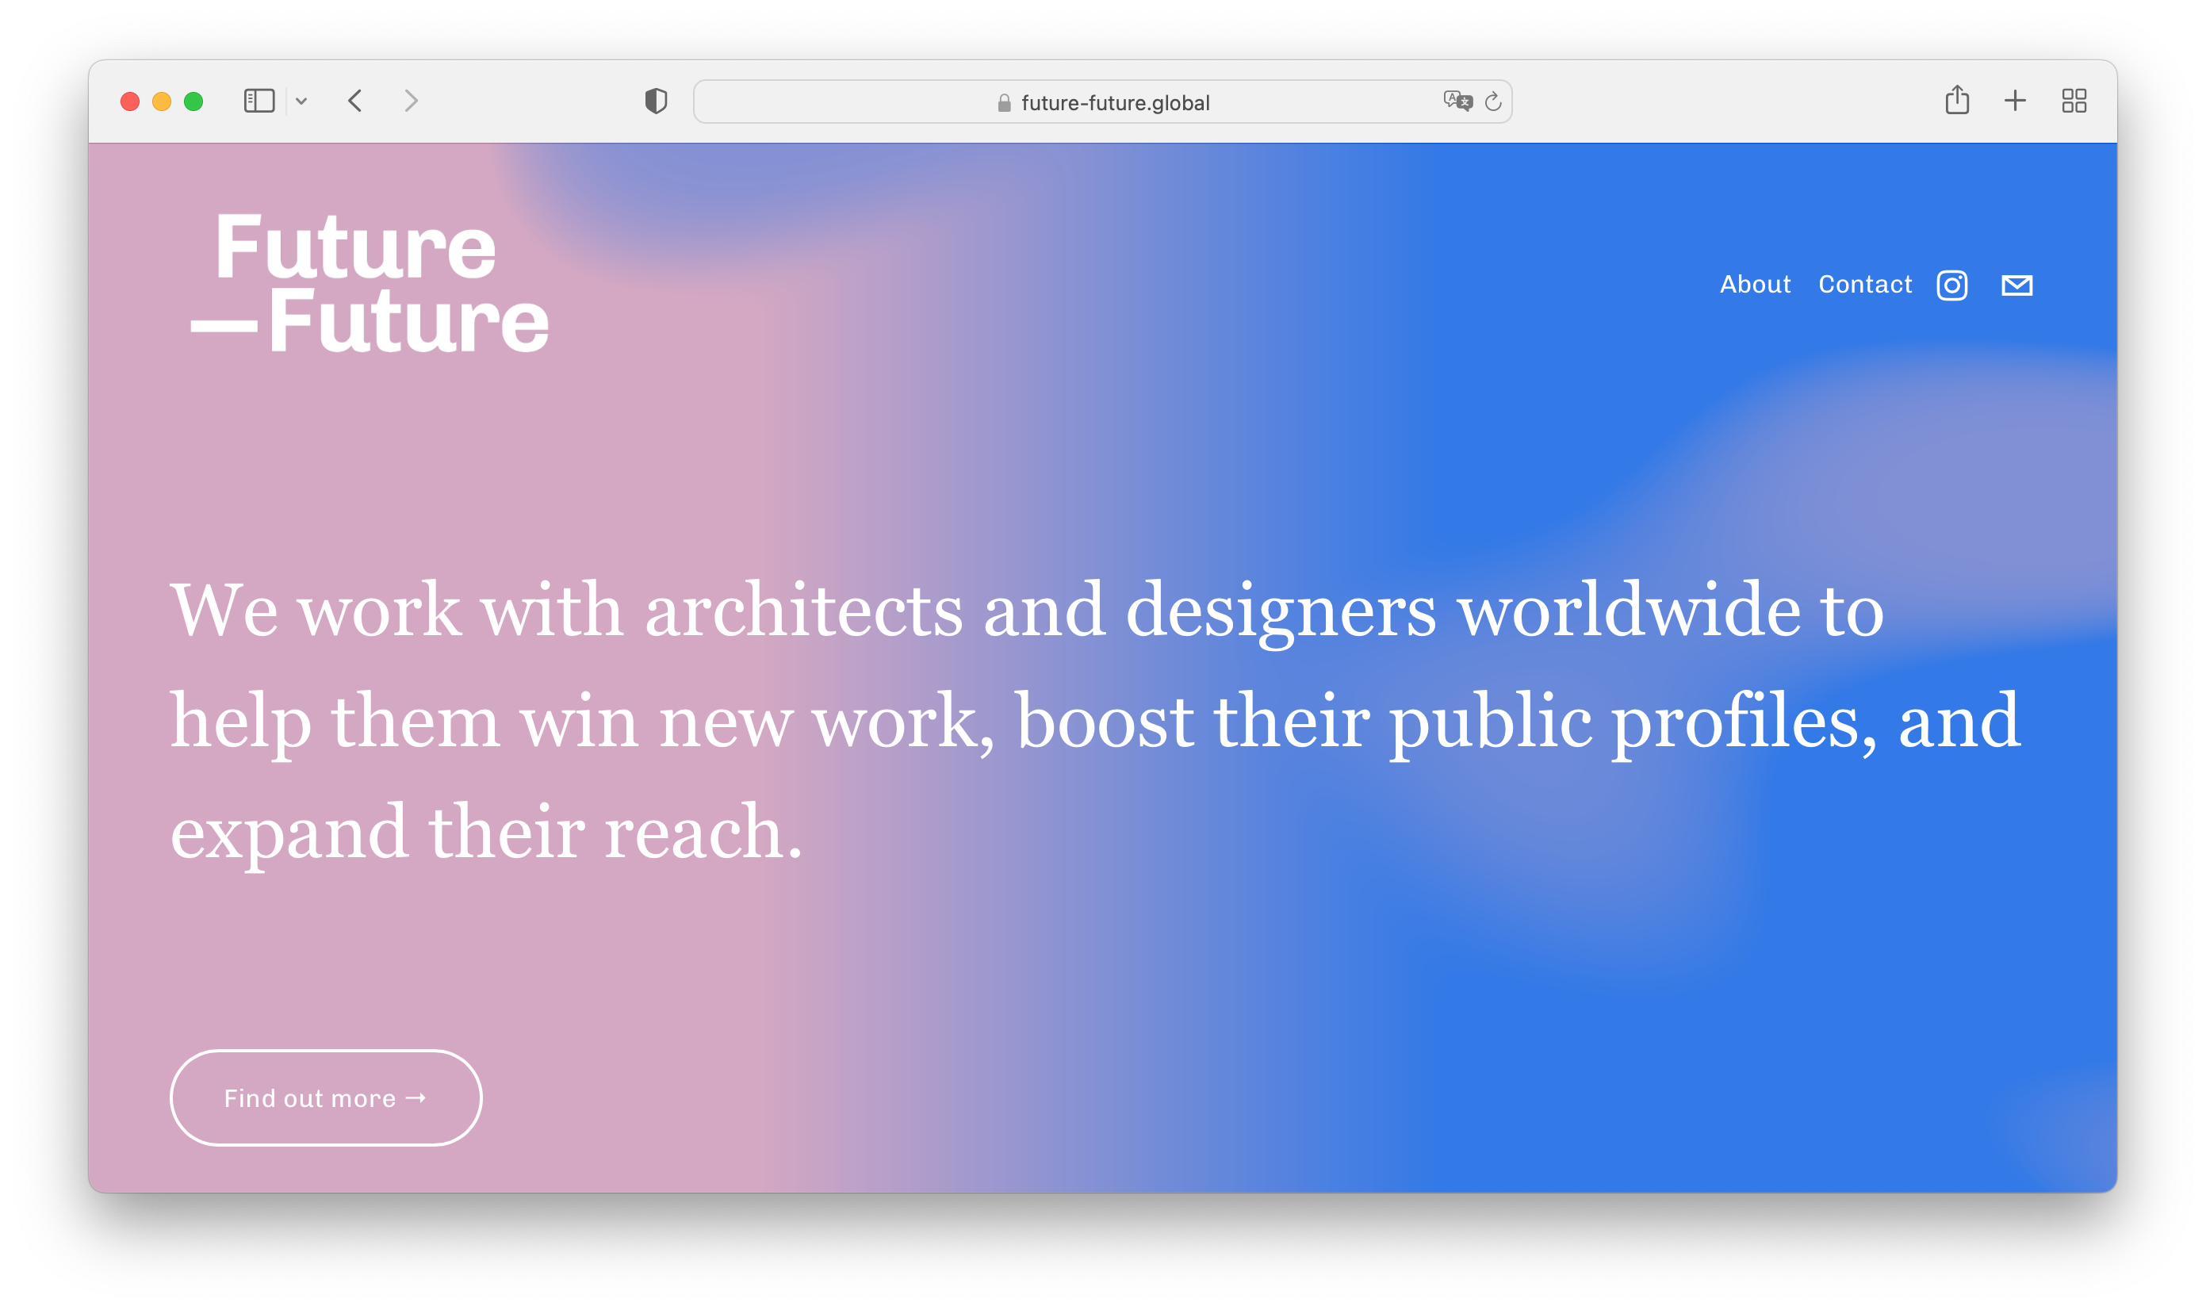Open a new tab with plus icon
This screenshot has width=2206, height=1310.
(2014, 101)
